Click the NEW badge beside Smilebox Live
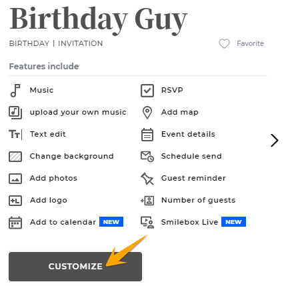Image resolution: width=286 pixels, height=286 pixels. click(233, 222)
